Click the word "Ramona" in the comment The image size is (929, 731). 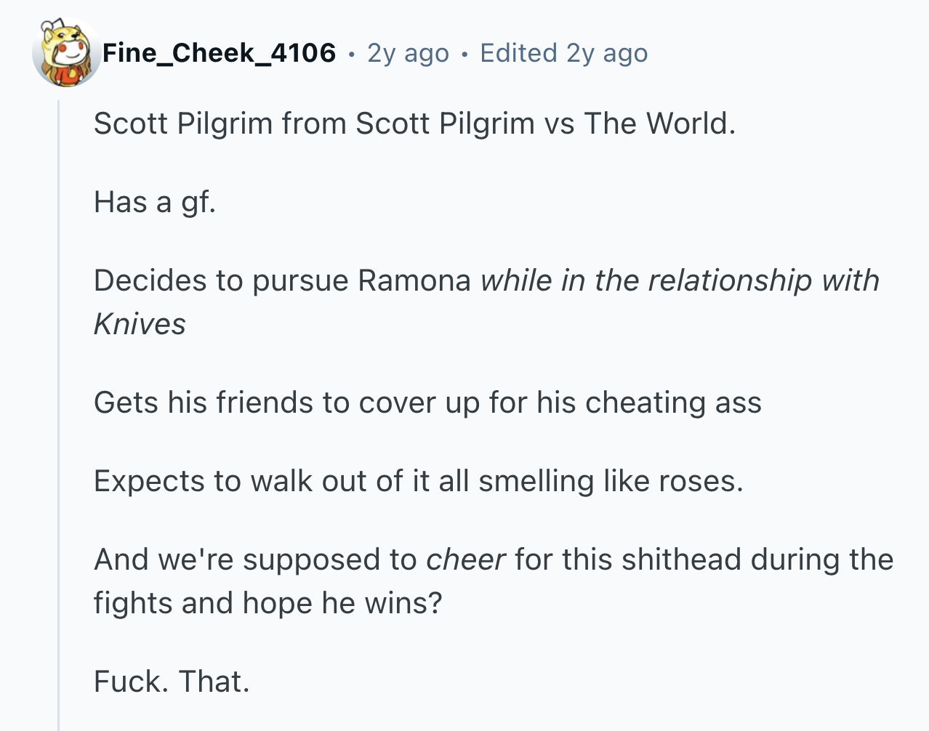coord(414,280)
